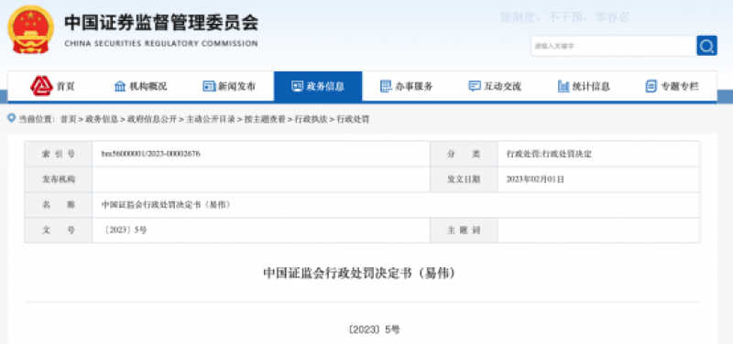Click the CSRC national emblem logo
This screenshot has height=344, width=733.
[30, 29]
